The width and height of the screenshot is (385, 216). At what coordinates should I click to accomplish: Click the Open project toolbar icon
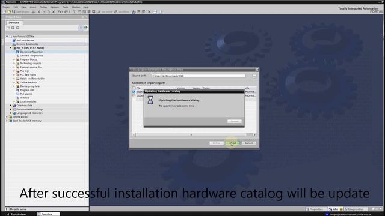pos(9,12)
